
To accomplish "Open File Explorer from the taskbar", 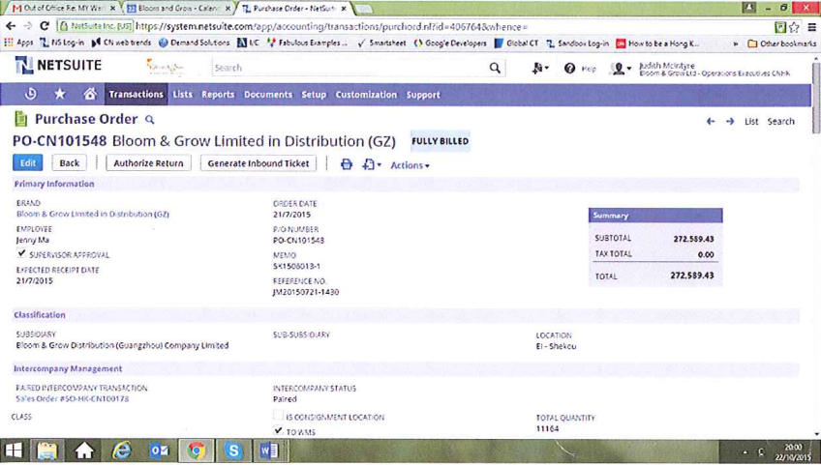I will [47, 450].
